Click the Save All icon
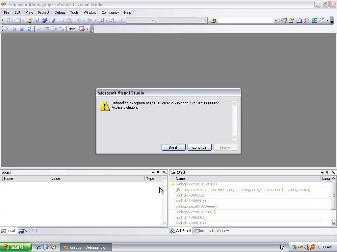The image size is (337, 252). click(x=44, y=20)
